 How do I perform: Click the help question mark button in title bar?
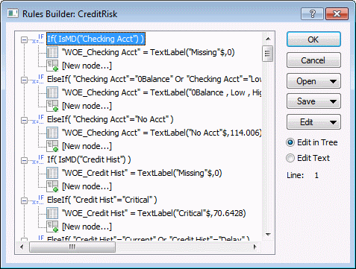[312, 13]
